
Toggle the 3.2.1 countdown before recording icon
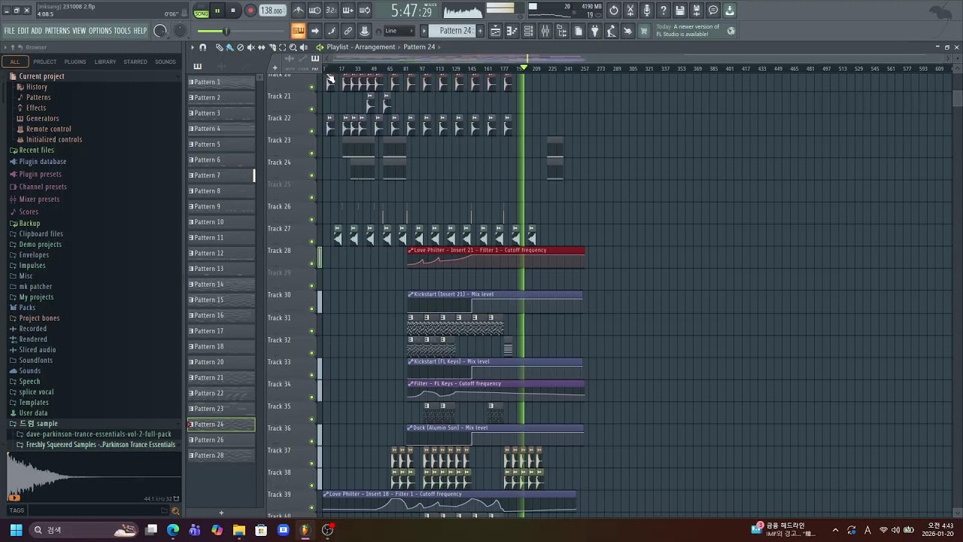[331, 11]
